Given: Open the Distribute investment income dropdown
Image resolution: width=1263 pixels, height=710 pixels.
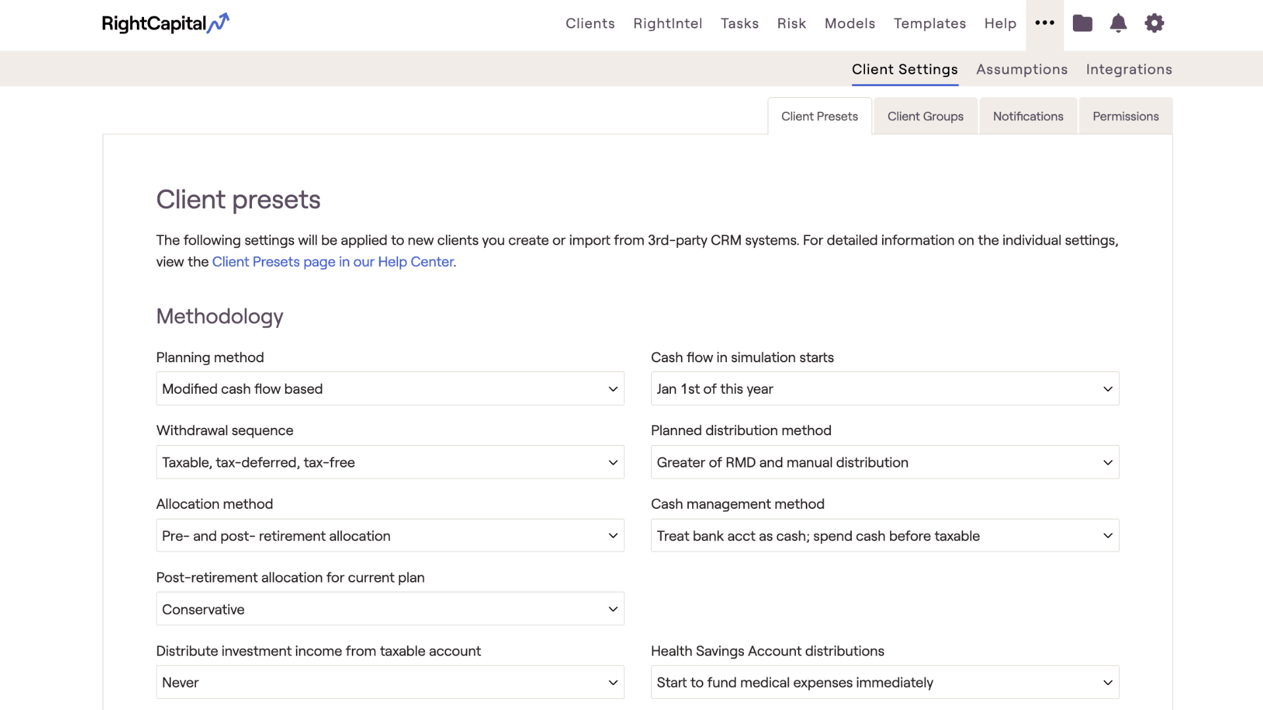Looking at the screenshot, I should coord(389,682).
